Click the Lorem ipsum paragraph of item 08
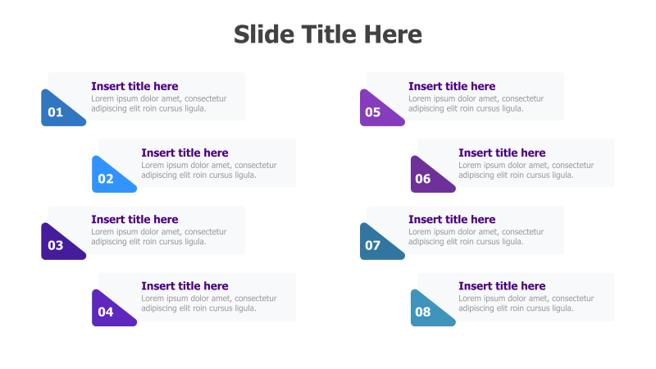Image resolution: width=656 pixels, height=369 pixels. 526,303
